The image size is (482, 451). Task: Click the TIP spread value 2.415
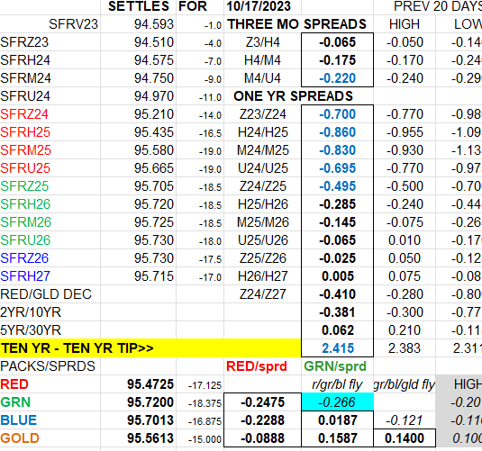click(337, 348)
